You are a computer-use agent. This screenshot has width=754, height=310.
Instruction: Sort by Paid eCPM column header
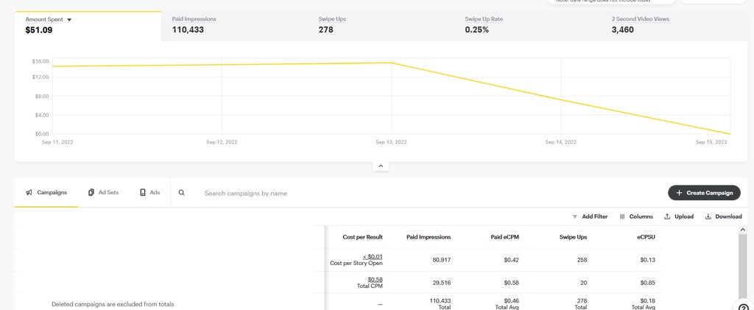pyautogui.click(x=504, y=237)
